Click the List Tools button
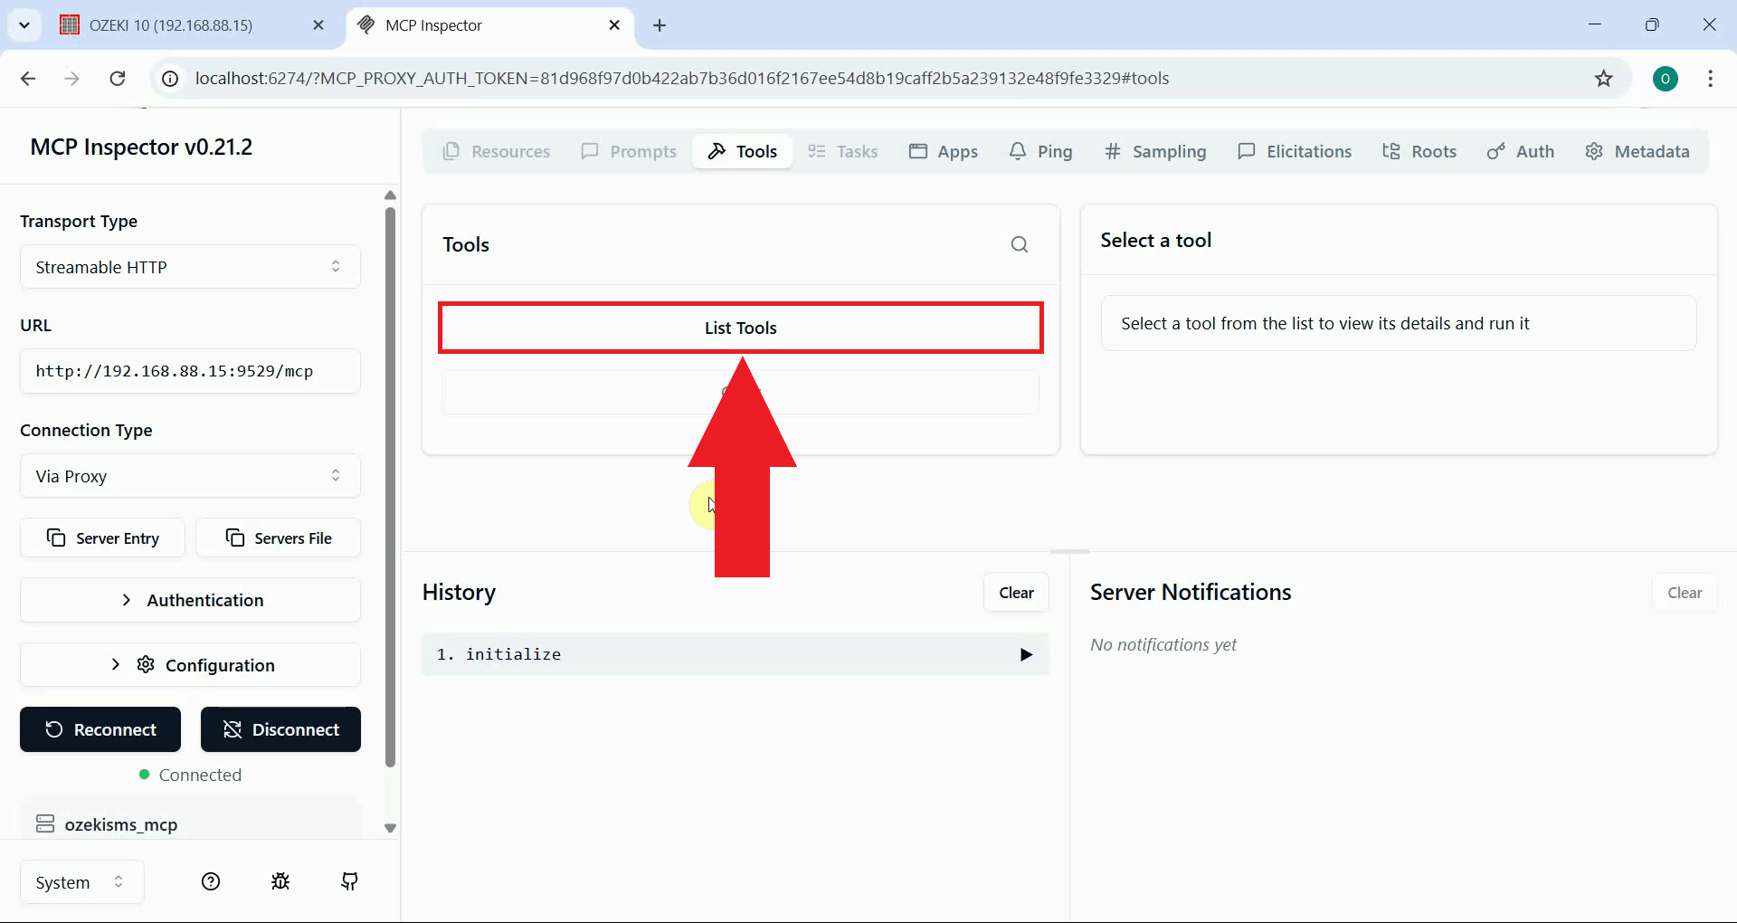The width and height of the screenshot is (1737, 923). 740,328
